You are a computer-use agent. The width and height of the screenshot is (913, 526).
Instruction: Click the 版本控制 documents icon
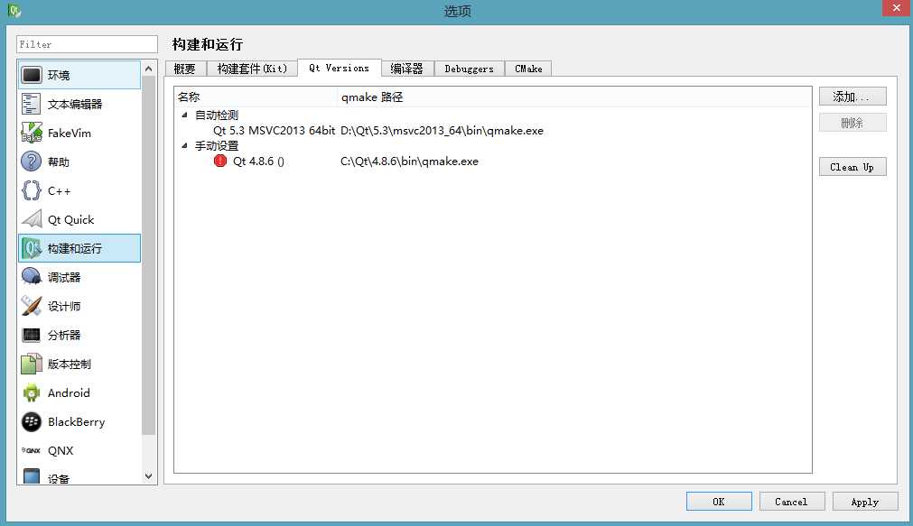tap(32, 364)
